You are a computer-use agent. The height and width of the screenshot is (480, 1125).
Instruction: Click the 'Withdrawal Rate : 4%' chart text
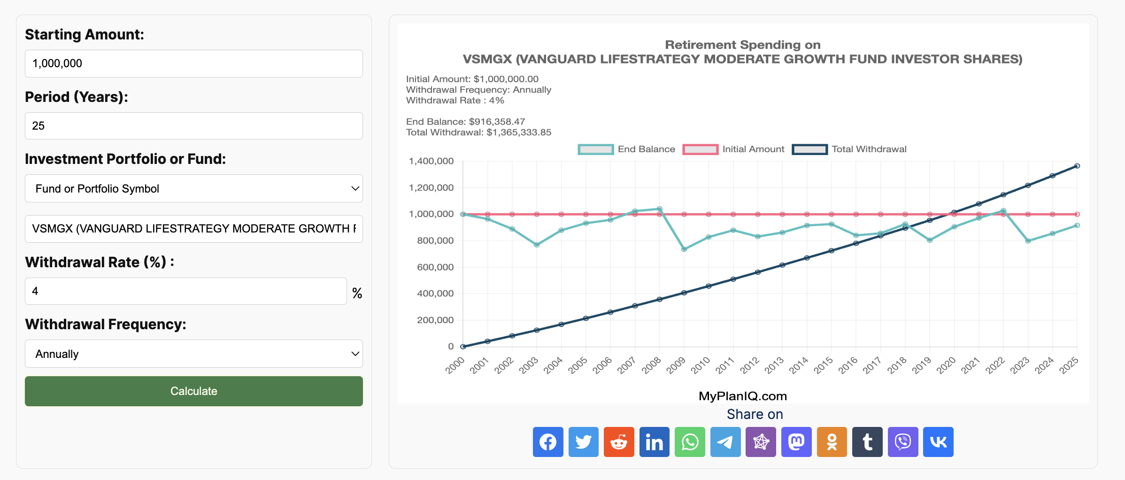(455, 101)
